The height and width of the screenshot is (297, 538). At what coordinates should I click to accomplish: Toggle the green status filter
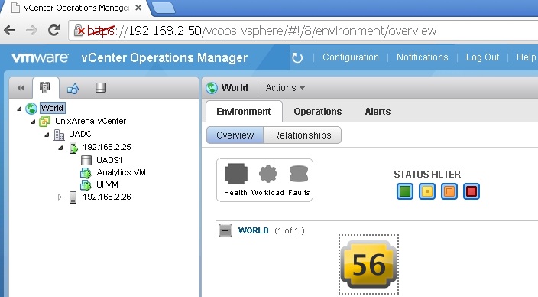405,191
